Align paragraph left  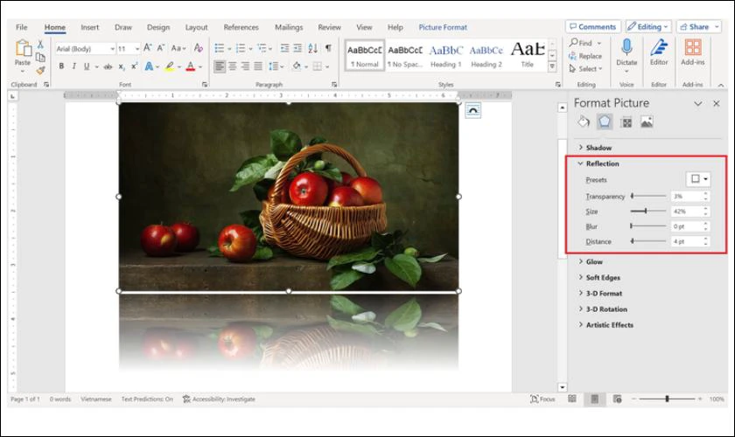pos(220,66)
